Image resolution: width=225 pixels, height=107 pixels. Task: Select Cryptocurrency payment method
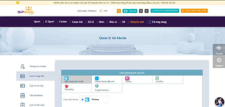(107, 88)
